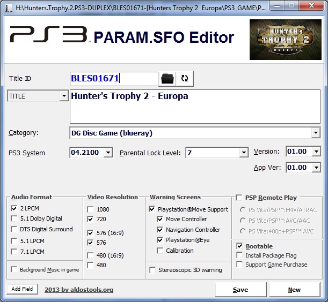Click inside the Title ID field
Viewport: 328px width, 302px height.
tap(114, 79)
